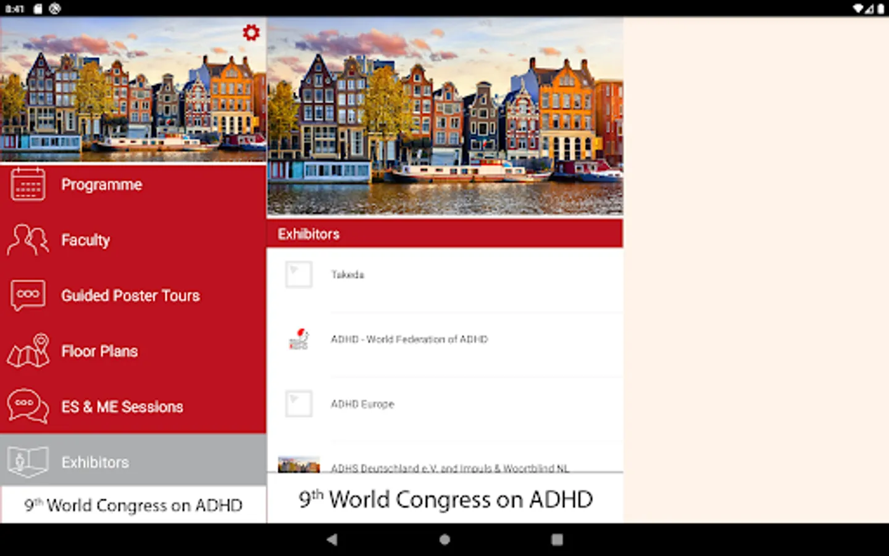The height and width of the screenshot is (556, 889).
Task: Tap the Programme calendar icon
Action: click(x=28, y=184)
